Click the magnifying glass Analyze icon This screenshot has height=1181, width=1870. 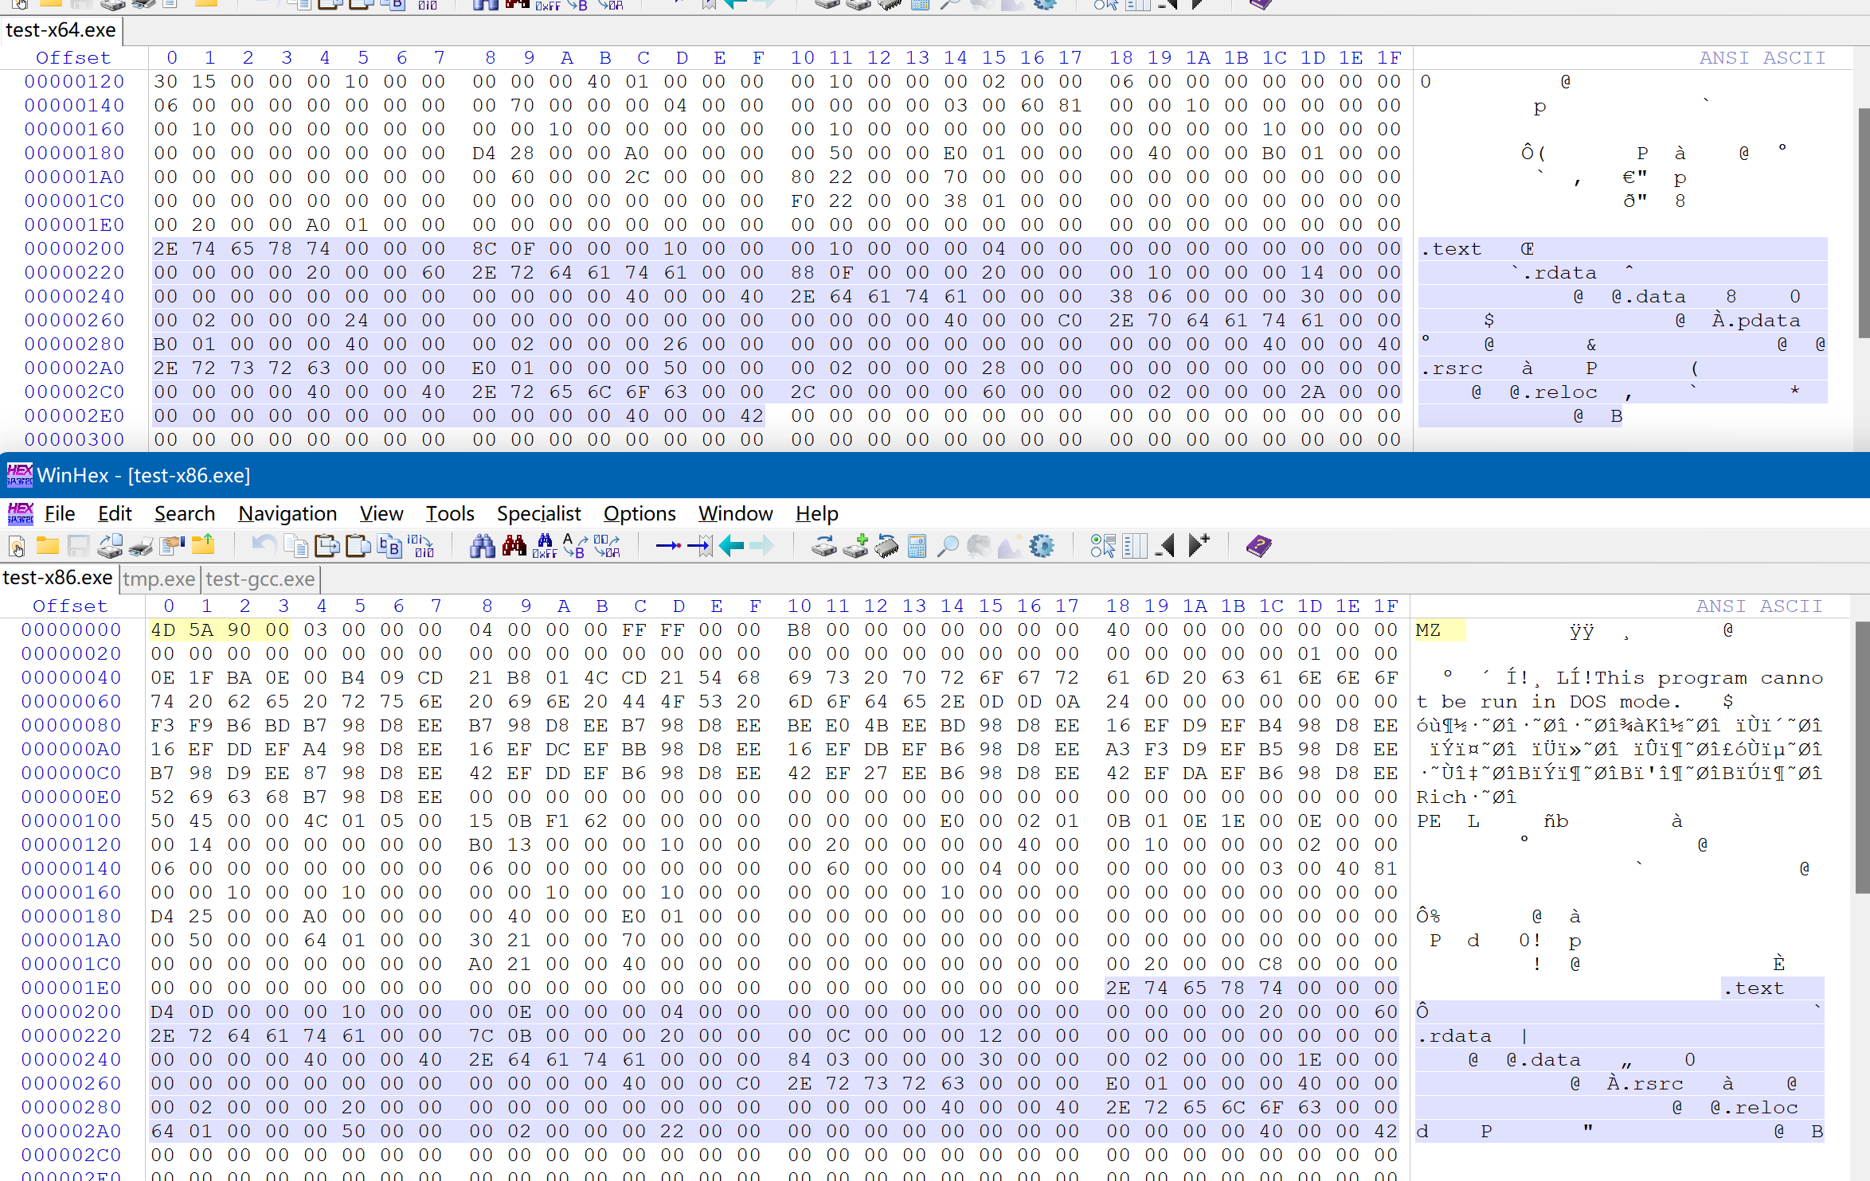(x=948, y=546)
